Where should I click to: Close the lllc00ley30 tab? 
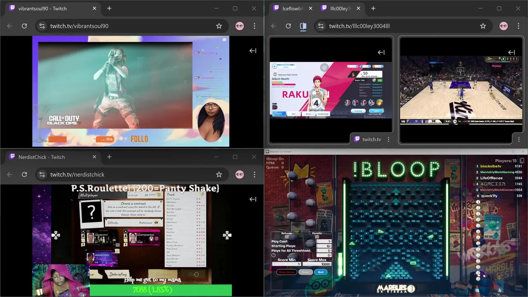(x=358, y=8)
